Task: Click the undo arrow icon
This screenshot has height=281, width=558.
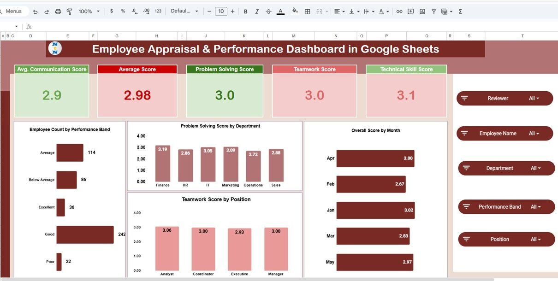Action: [36, 12]
